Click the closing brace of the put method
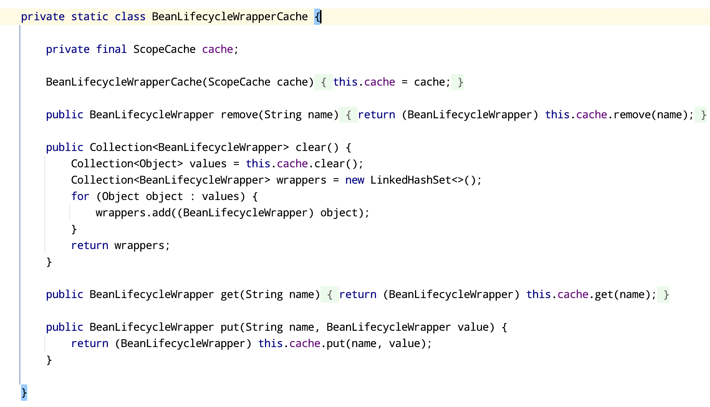This screenshot has width=710, height=407. 49,360
